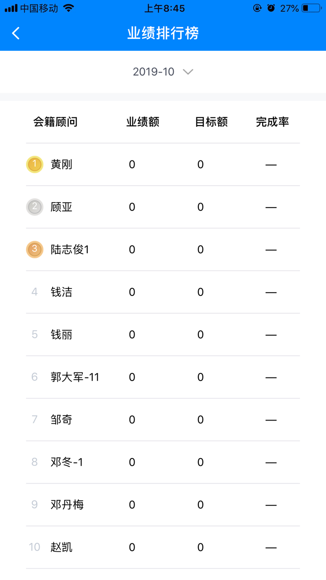Open 黄刚's ranking row
This screenshot has height=580, width=326.
pyautogui.click(x=163, y=164)
